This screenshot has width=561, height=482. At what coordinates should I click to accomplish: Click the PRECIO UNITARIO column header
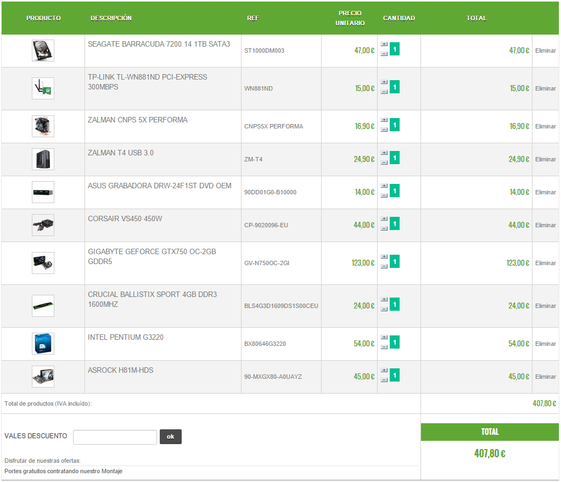350,18
